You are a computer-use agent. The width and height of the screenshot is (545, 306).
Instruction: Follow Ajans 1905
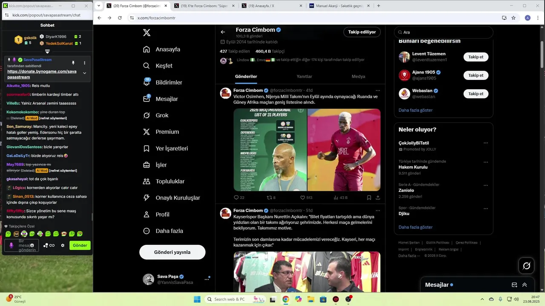point(476,75)
